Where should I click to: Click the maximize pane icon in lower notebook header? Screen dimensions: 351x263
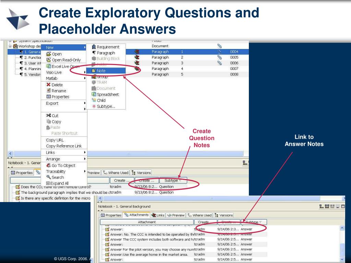point(343,206)
